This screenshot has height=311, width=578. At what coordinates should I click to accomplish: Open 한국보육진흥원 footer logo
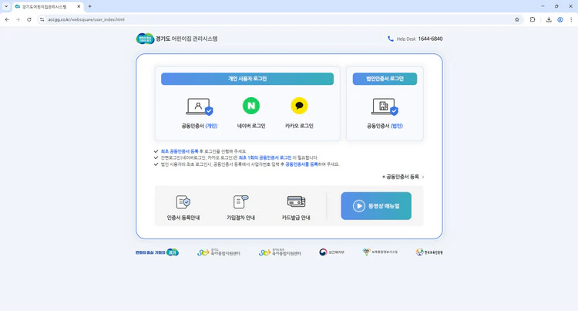[429, 252]
